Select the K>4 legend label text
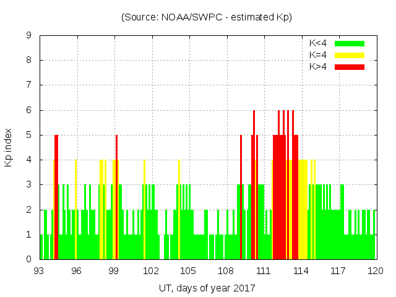This screenshot has height=297, width=396. coord(318,66)
